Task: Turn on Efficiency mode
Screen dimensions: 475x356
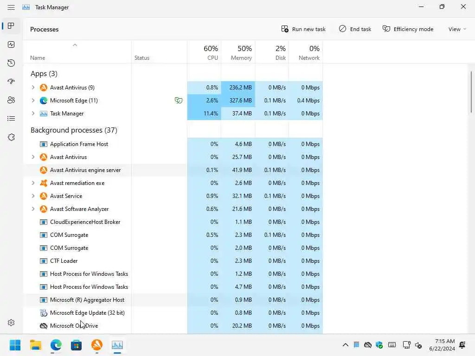Action: pyautogui.click(x=408, y=29)
